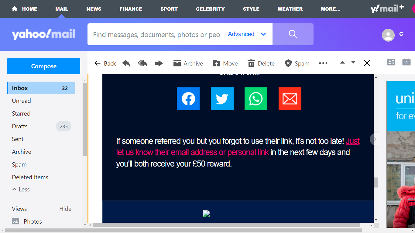Viewport: 415px width, 233px height.
Task: Click the Yahoo Mail Plus logo
Action: pyautogui.click(x=387, y=9)
